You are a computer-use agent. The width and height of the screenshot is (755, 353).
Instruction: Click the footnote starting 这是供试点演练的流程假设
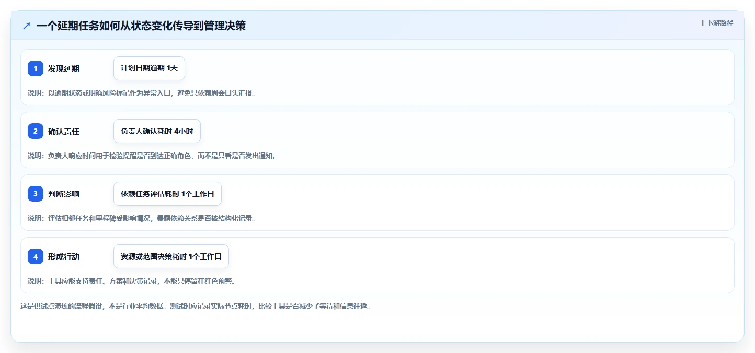click(196, 306)
